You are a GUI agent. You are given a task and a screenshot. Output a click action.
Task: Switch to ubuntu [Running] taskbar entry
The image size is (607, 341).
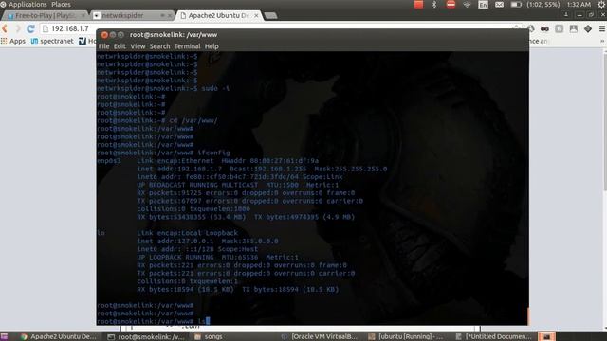point(406,336)
